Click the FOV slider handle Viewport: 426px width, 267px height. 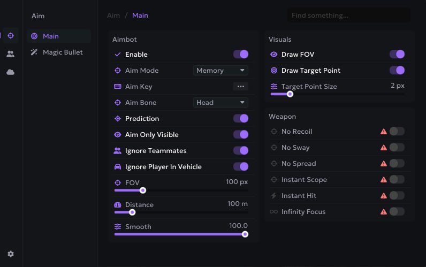coord(143,190)
